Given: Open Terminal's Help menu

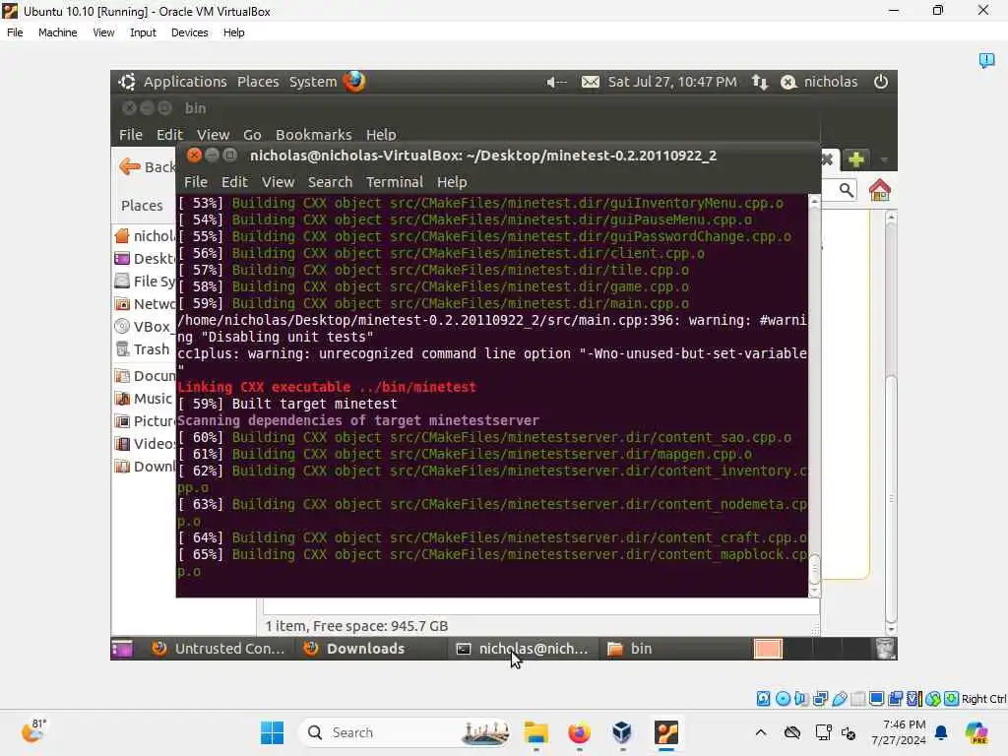Looking at the screenshot, I should click(452, 182).
